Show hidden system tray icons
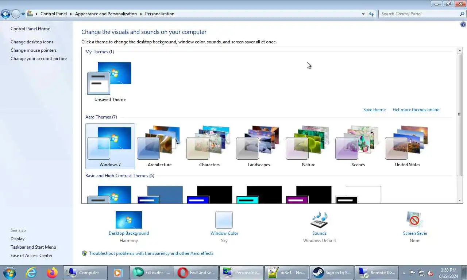The image size is (467, 280). (x=404, y=273)
